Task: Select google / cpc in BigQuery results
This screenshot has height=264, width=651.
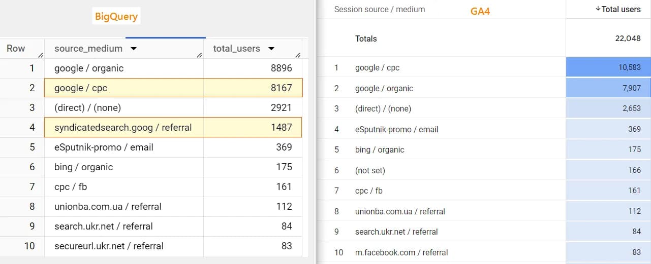Action: coord(81,88)
